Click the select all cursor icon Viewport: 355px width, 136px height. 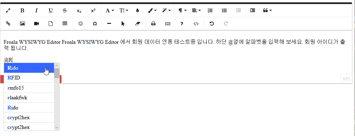point(123,24)
